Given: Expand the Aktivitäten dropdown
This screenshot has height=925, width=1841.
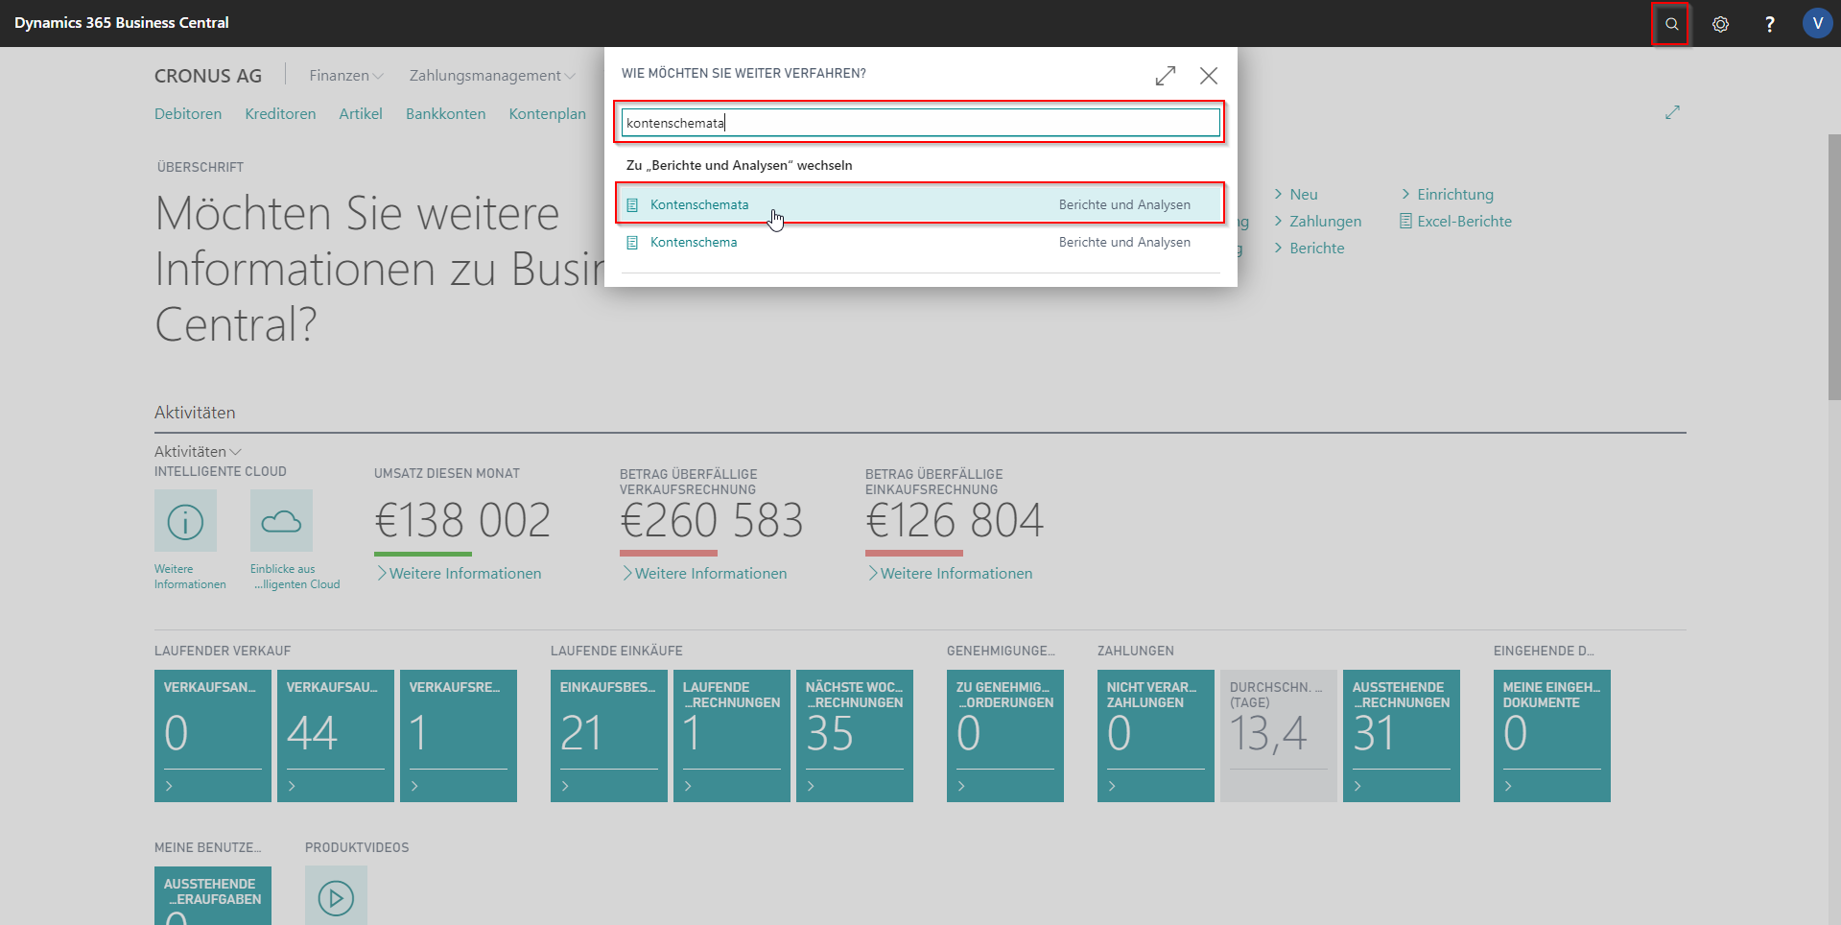Looking at the screenshot, I should [198, 452].
